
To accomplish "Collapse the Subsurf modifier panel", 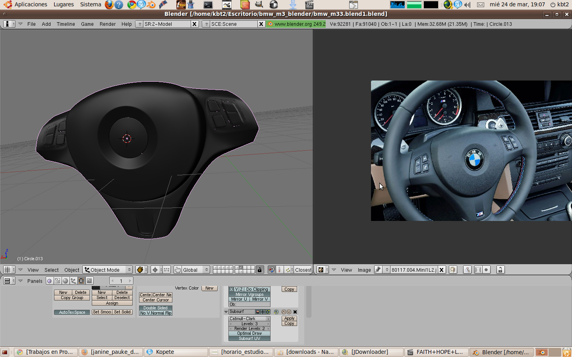I will coord(226,312).
